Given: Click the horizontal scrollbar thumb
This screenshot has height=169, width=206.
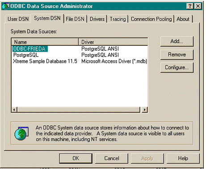Looking at the screenshot, I should click(x=79, y=110).
